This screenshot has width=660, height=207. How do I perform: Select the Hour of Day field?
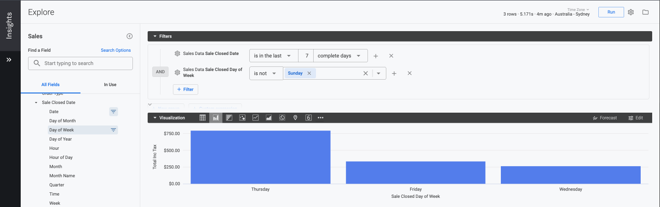(x=61, y=158)
